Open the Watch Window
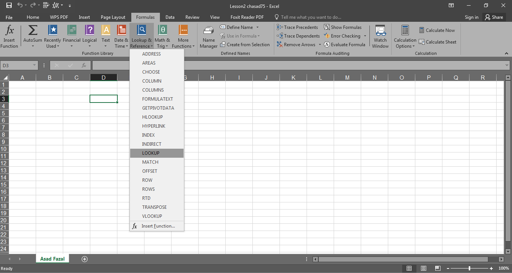 (380, 37)
